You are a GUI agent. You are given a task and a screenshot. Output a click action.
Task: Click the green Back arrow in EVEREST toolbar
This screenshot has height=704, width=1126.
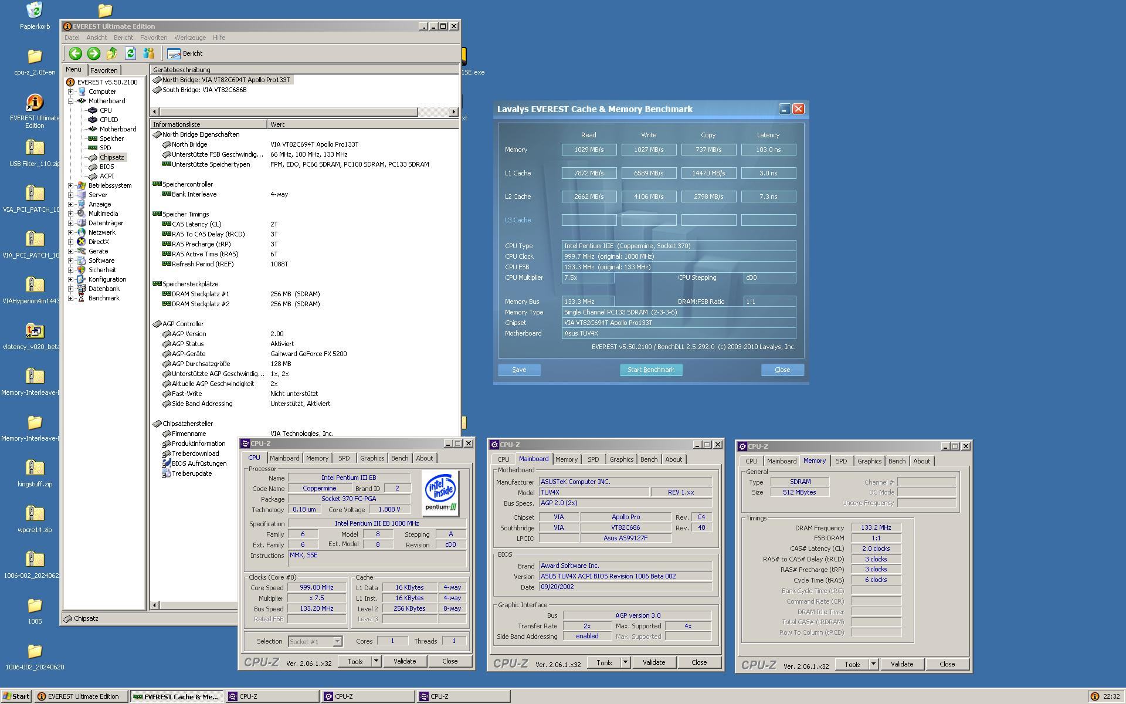[75, 53]
